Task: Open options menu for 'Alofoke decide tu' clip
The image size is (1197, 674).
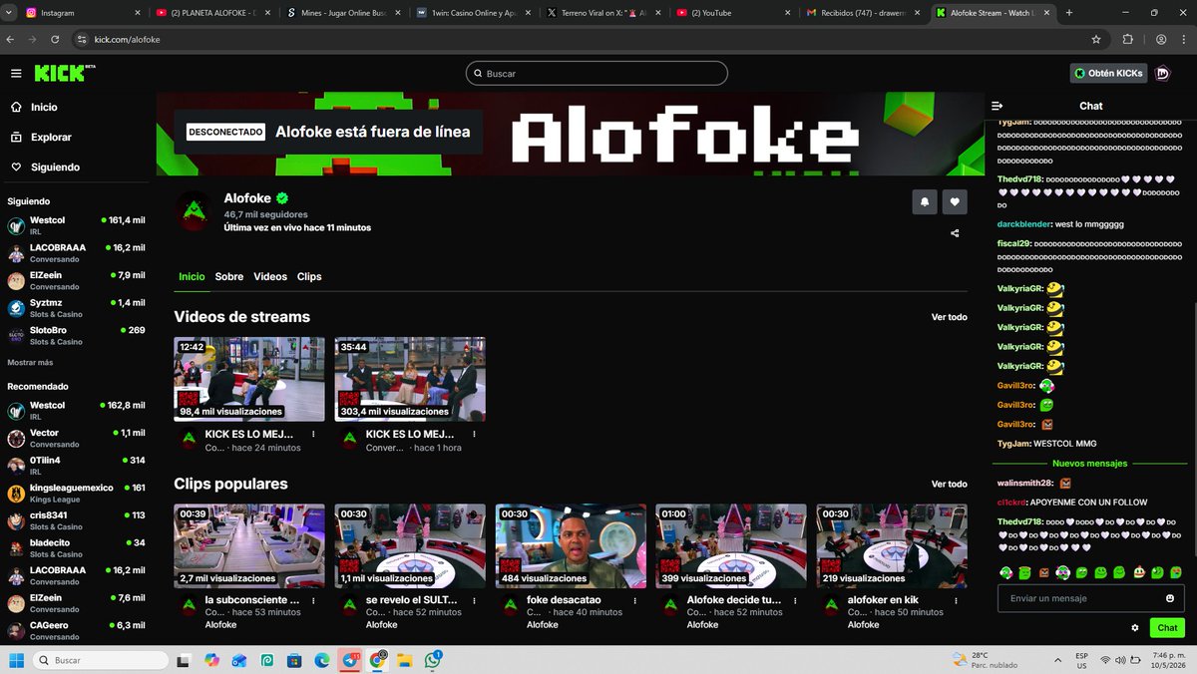Action: [x=795, y=601]
